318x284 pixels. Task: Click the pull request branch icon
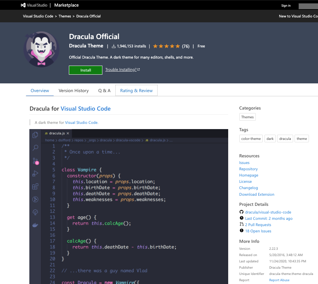pyautogui.click(x=241, y=224)
